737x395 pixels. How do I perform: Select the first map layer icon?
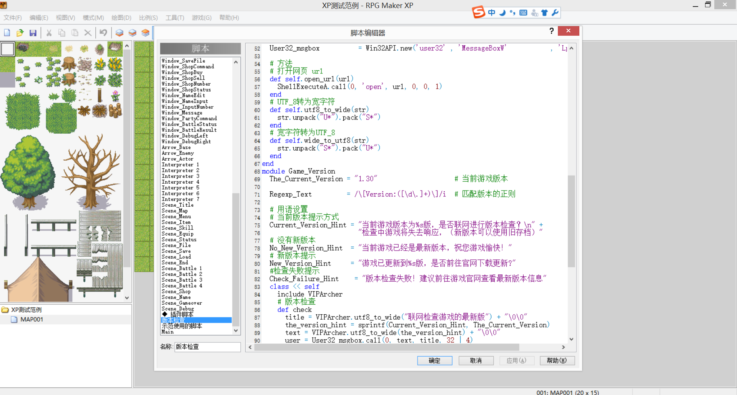tap(119, 33)
